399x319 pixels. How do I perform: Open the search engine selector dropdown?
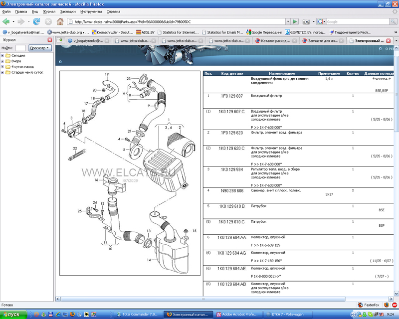[321, 21]
